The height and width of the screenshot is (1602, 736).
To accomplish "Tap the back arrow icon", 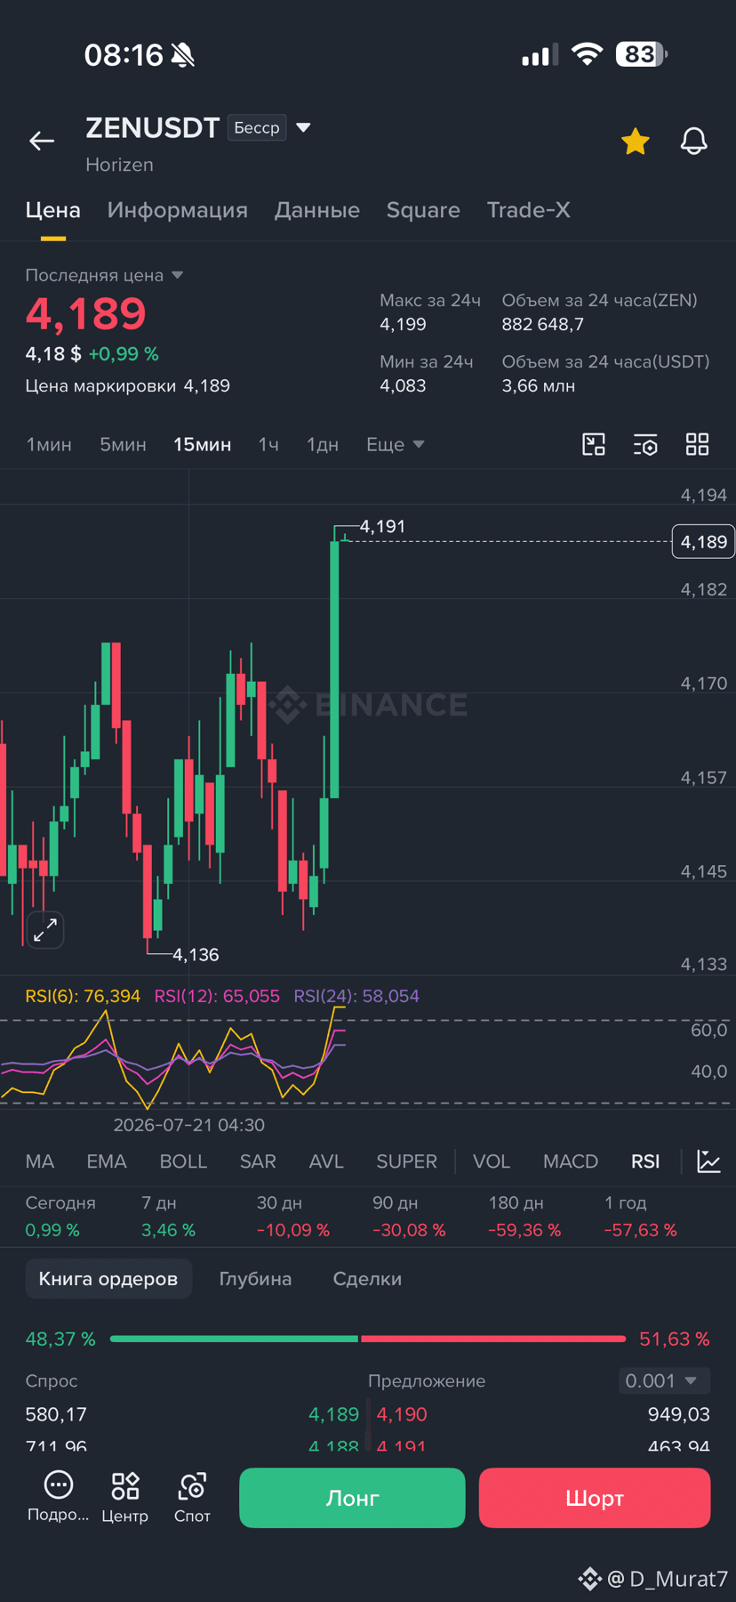I will click(42, 141).
